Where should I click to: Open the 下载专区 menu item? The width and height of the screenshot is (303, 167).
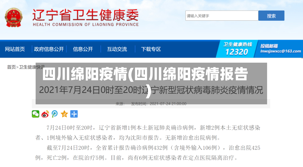(151, 49)
